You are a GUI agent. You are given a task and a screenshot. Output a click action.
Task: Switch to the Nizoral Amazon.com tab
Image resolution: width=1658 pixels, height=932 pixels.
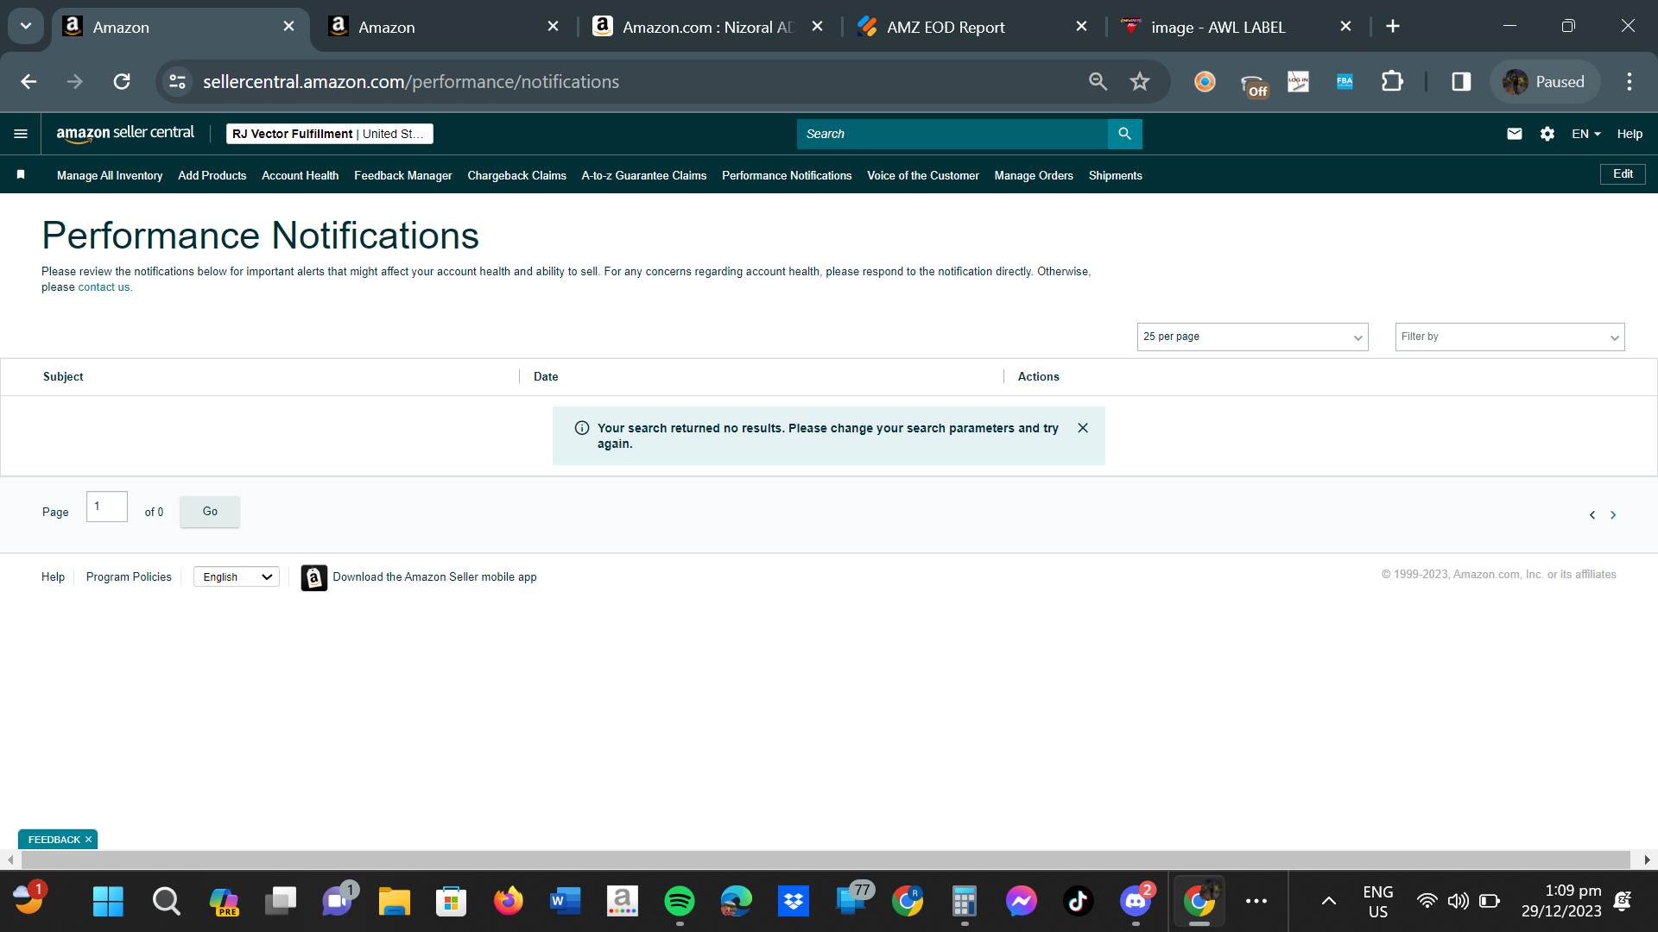point(708,27)
